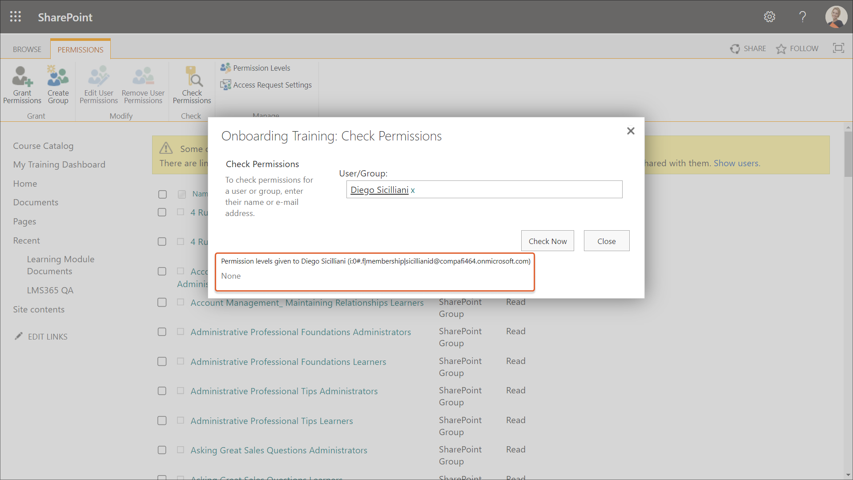
Task: Open the settings gear menu
Action: pos(769,17)
